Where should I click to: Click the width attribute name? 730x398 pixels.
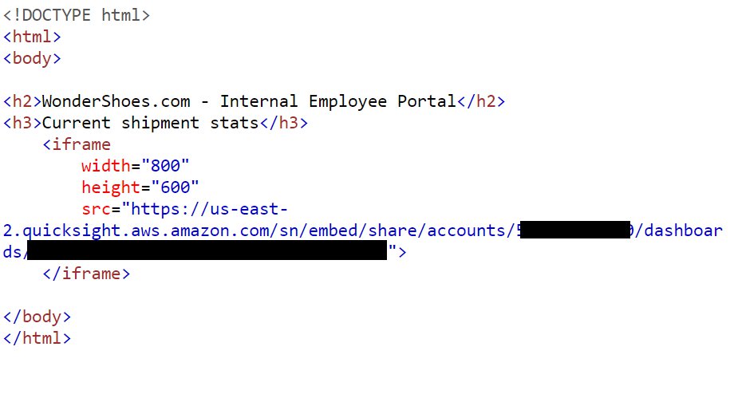[x=106, y=166]
